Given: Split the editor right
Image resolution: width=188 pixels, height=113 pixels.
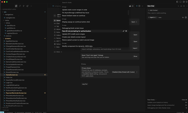Looking at the screenshot, I should pos(139,6).
